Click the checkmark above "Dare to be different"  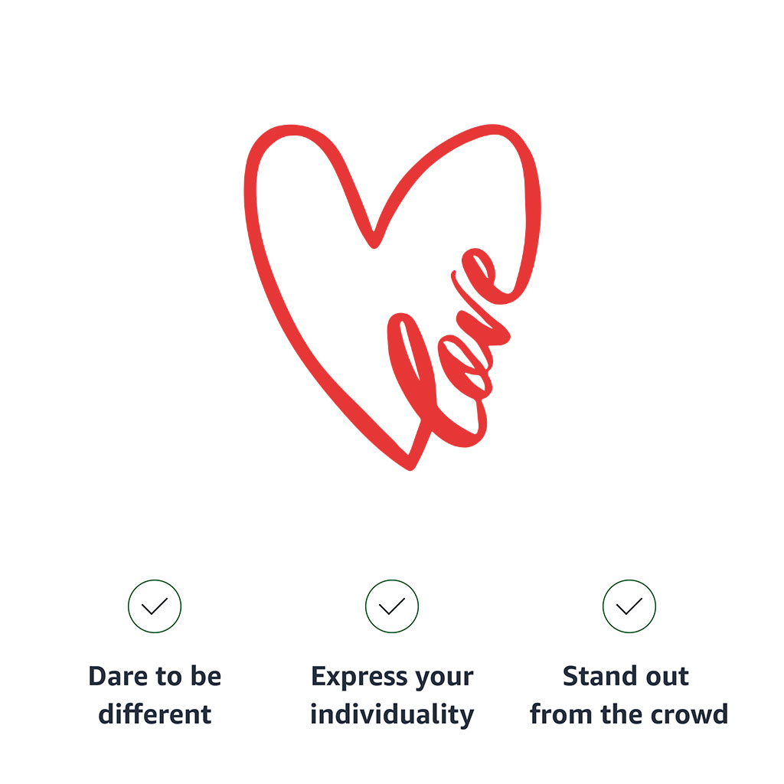tap(155, 606)
